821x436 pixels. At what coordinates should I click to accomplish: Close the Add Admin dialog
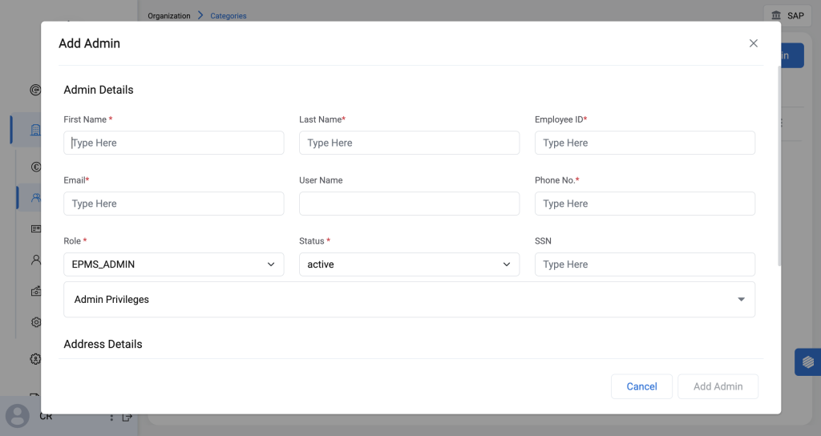(x=753, y=43)
